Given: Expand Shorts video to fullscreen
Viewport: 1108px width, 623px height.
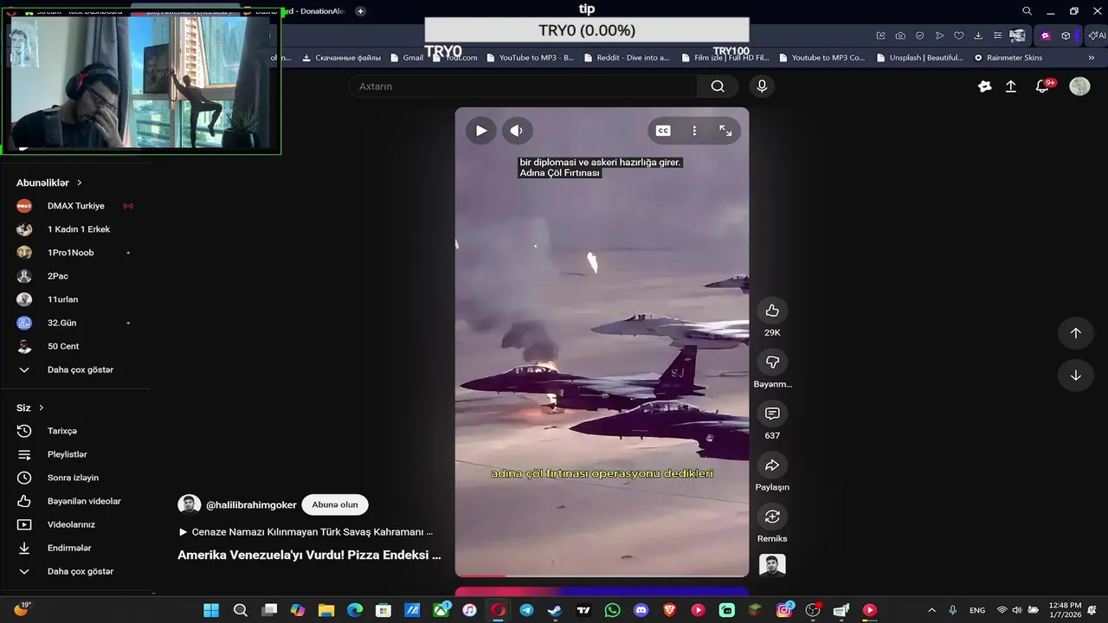Looking at the screenshot, I should 725,131.
